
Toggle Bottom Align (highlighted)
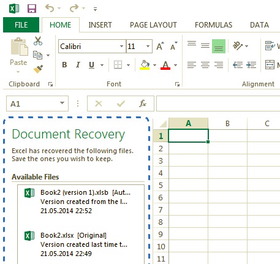click(x=219, y=47)
